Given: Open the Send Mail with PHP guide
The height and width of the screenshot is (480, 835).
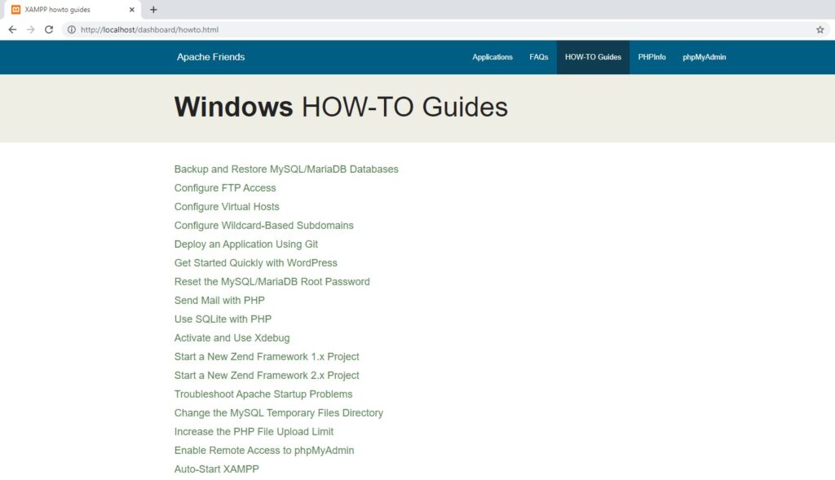Looking at the screenshot, I should coord(219,300).
